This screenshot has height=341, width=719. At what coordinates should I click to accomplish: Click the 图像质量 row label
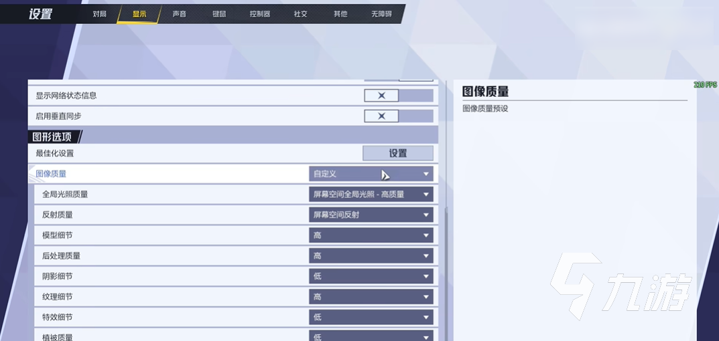point(51,174)
